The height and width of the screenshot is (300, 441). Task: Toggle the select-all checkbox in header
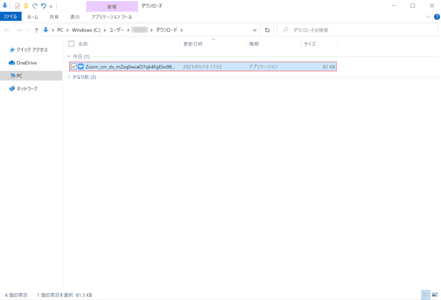pyautogui.click(x=71, y=43)
